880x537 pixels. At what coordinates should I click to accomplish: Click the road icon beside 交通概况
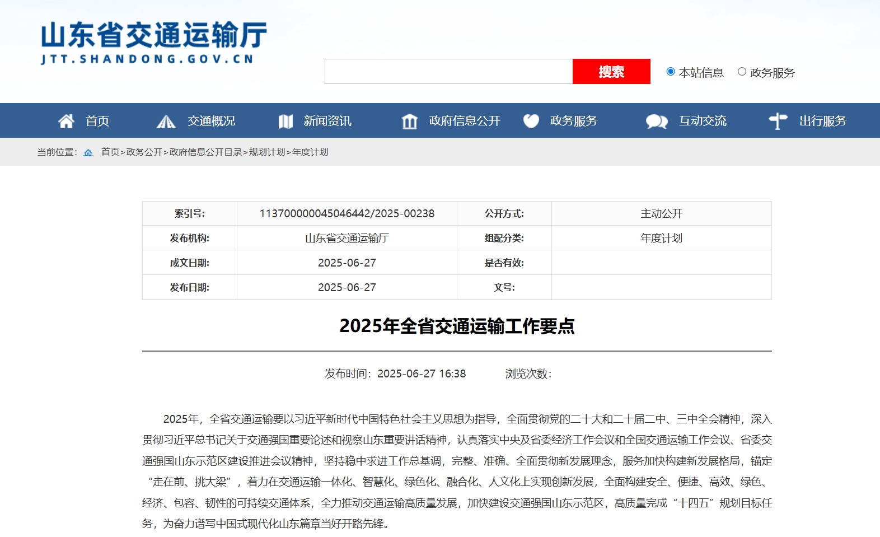click(x=166, y=122)
